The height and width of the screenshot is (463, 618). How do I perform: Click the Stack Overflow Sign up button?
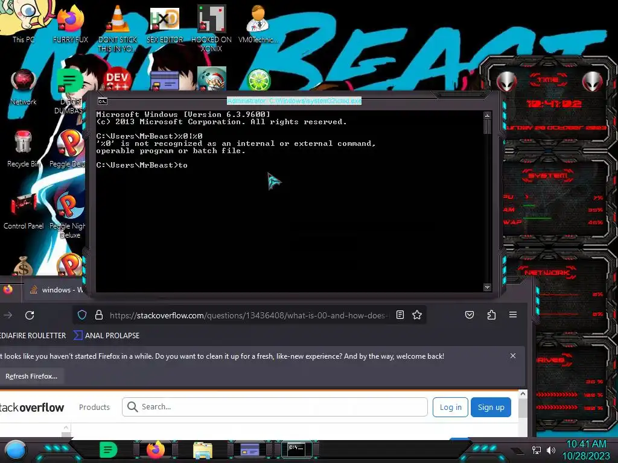[x=491, y=407]
